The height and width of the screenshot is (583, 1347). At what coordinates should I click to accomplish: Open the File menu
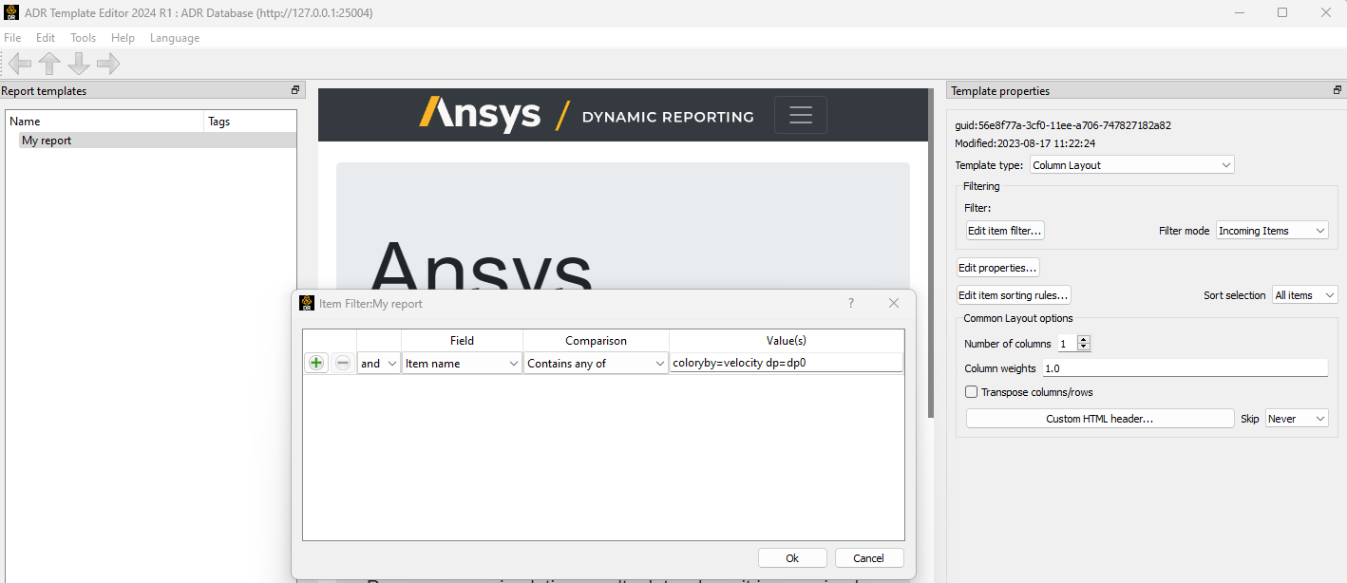tap(12, 38)
